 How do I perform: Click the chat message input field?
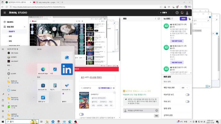click(x=139, y=110)
